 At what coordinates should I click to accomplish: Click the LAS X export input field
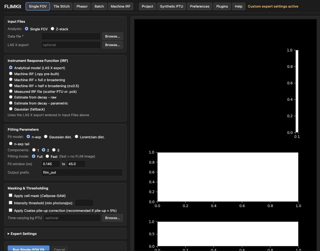[x=71, y=45]
